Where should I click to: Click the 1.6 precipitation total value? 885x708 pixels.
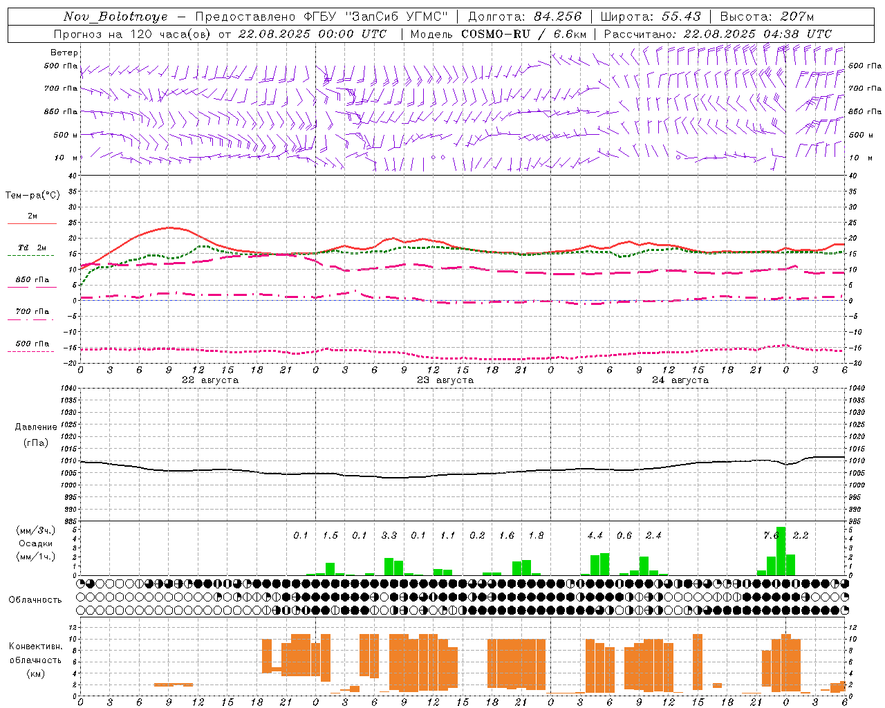tap(507, 535)
